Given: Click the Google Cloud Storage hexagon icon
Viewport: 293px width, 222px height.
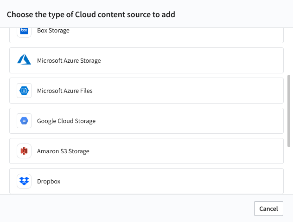Looking at the screenshot, I should [24, 121].
